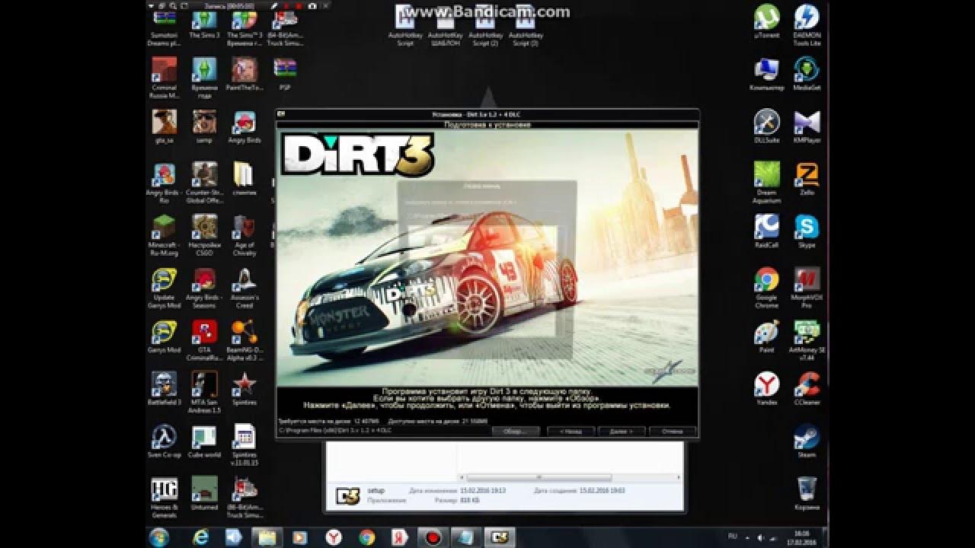Switch to Dirt 3 setup on taskbar
The width and height of the screenshot is (975, 548).
(x=500, y=537)
